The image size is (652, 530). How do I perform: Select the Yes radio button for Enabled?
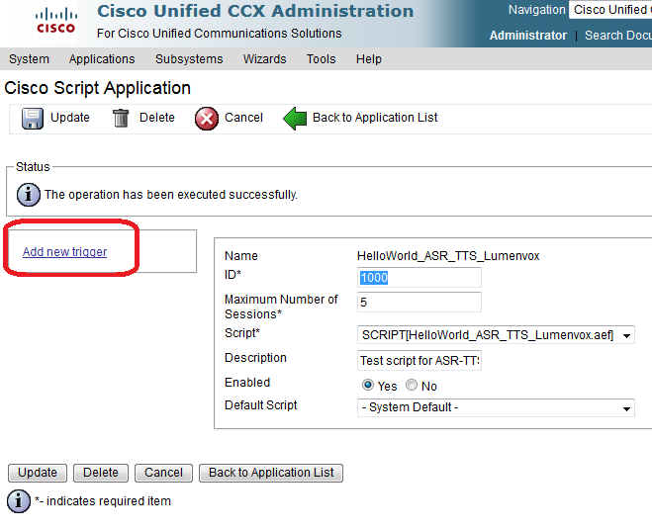[x=368, y=385]
